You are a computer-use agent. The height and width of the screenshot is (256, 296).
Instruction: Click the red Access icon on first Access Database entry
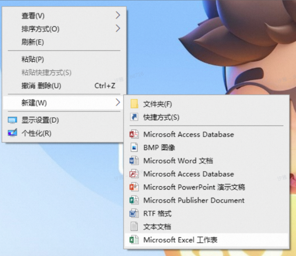coord(134,134)
